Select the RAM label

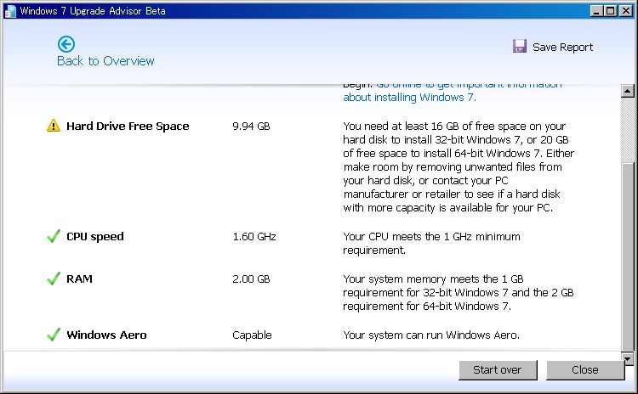click(x=79, y=279)
